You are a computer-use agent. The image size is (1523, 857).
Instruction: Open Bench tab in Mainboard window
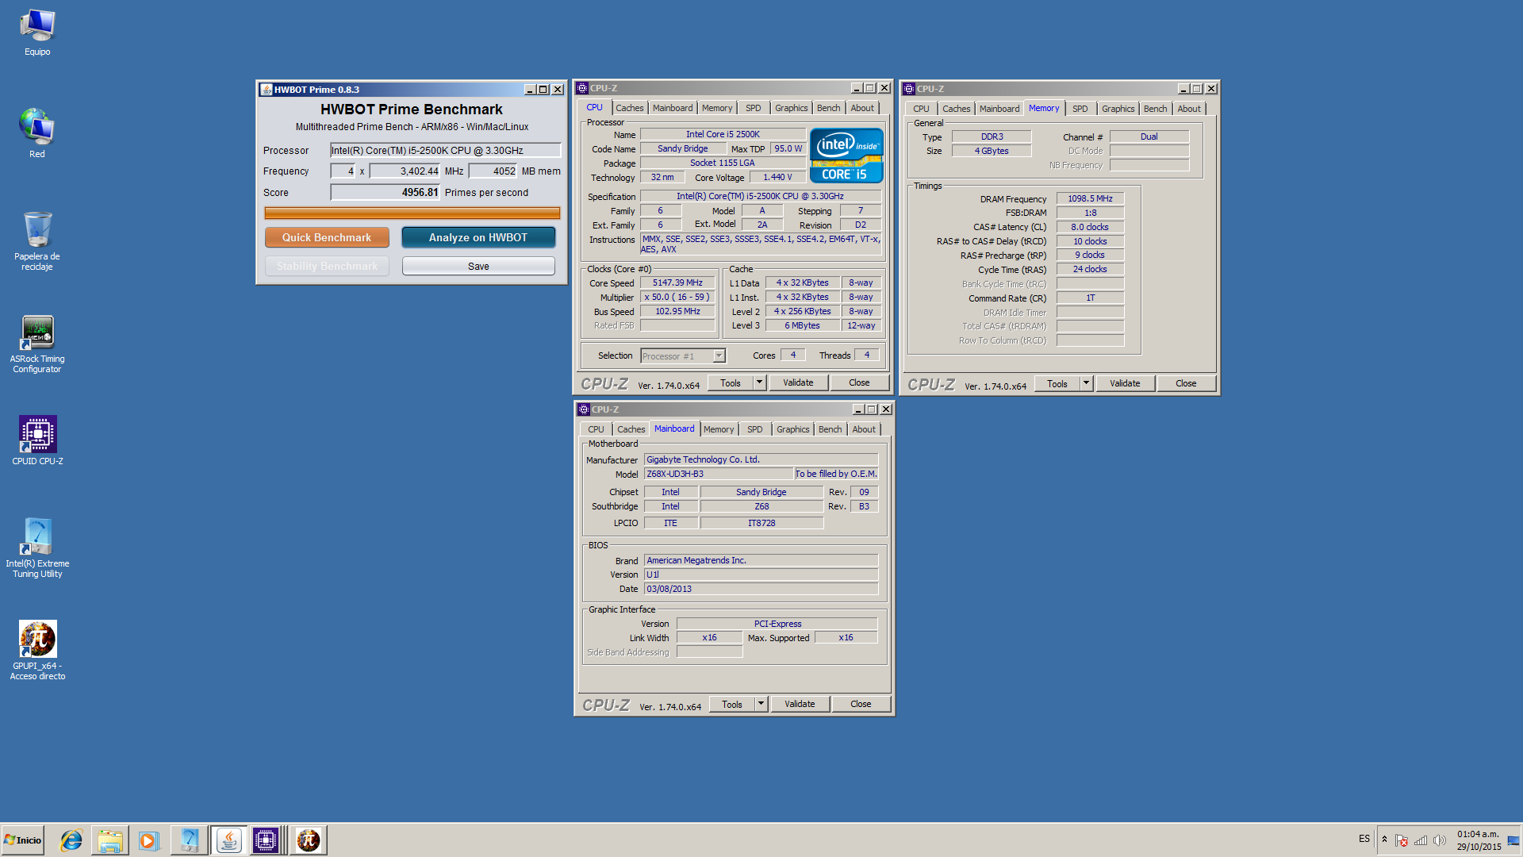[x=830, y=429]
